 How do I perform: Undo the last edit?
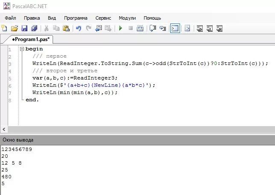(79, 28)
